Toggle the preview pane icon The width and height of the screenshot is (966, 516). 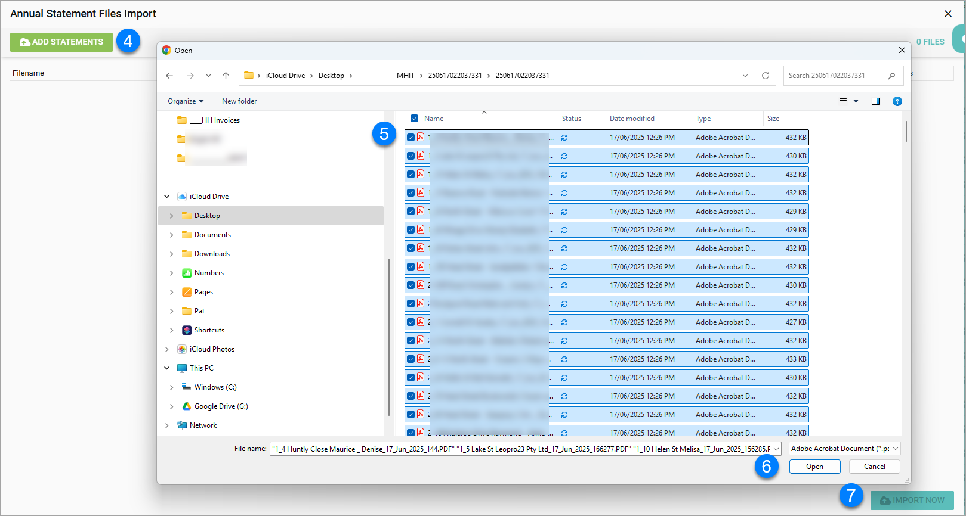point(875,101)
